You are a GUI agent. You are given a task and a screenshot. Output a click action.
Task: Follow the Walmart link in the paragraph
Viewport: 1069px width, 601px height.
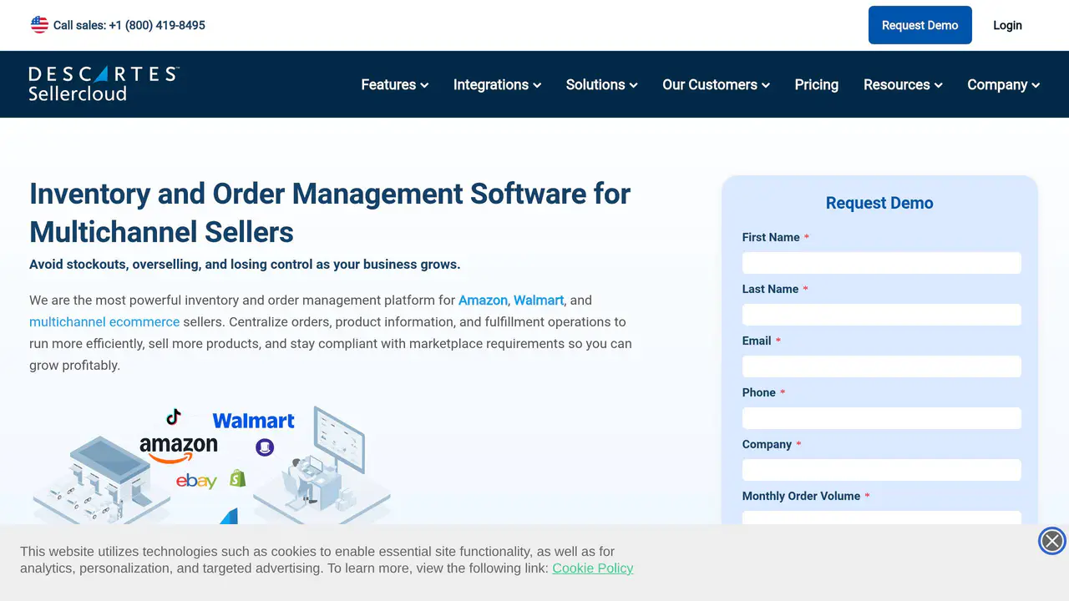tap(539, 300)
